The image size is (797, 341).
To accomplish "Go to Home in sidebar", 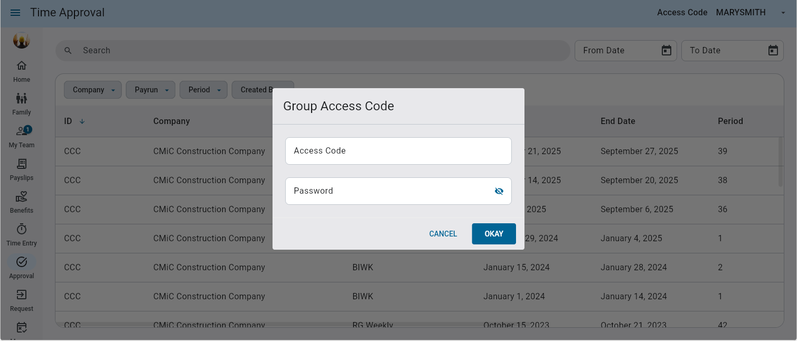I will (x=22, y=71).
